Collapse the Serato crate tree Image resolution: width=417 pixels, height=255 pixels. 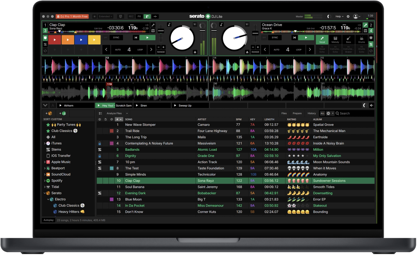[45, 193]
